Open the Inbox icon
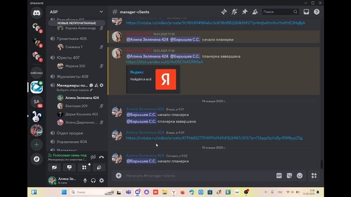The width and height of the screenshot is (351, 197). [306, 12]
